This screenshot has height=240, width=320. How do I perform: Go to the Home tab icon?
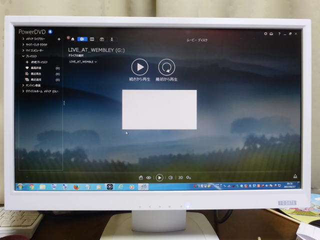[73, 39]
